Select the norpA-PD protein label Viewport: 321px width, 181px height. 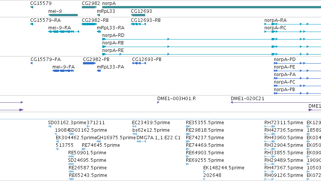(x=285, y=59)
